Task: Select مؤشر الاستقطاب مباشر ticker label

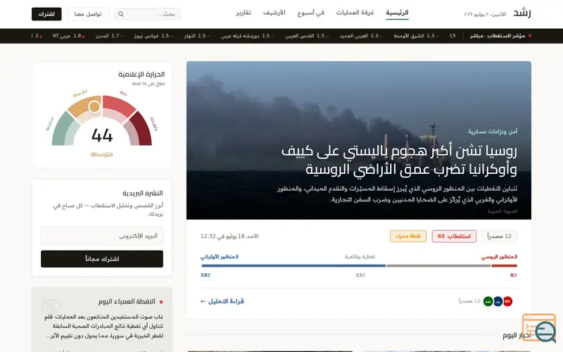Action: 498,36
